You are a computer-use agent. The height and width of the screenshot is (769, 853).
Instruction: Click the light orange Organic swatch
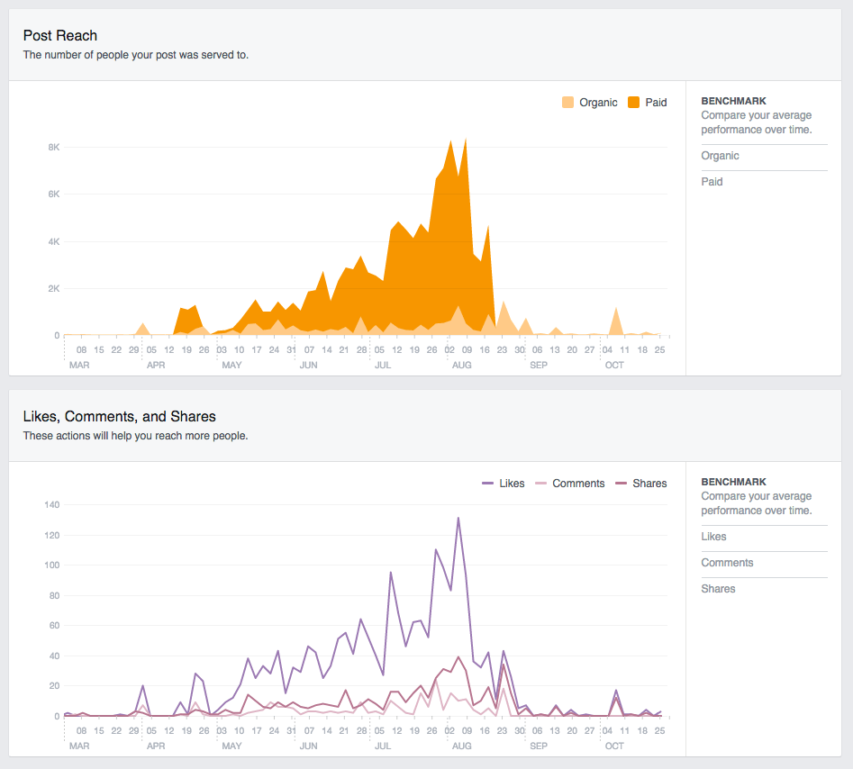(x=567, y=103)
